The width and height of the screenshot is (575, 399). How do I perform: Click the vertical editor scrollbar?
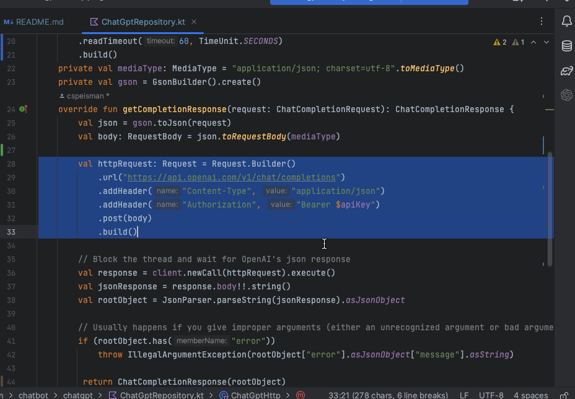click(550, 209)
